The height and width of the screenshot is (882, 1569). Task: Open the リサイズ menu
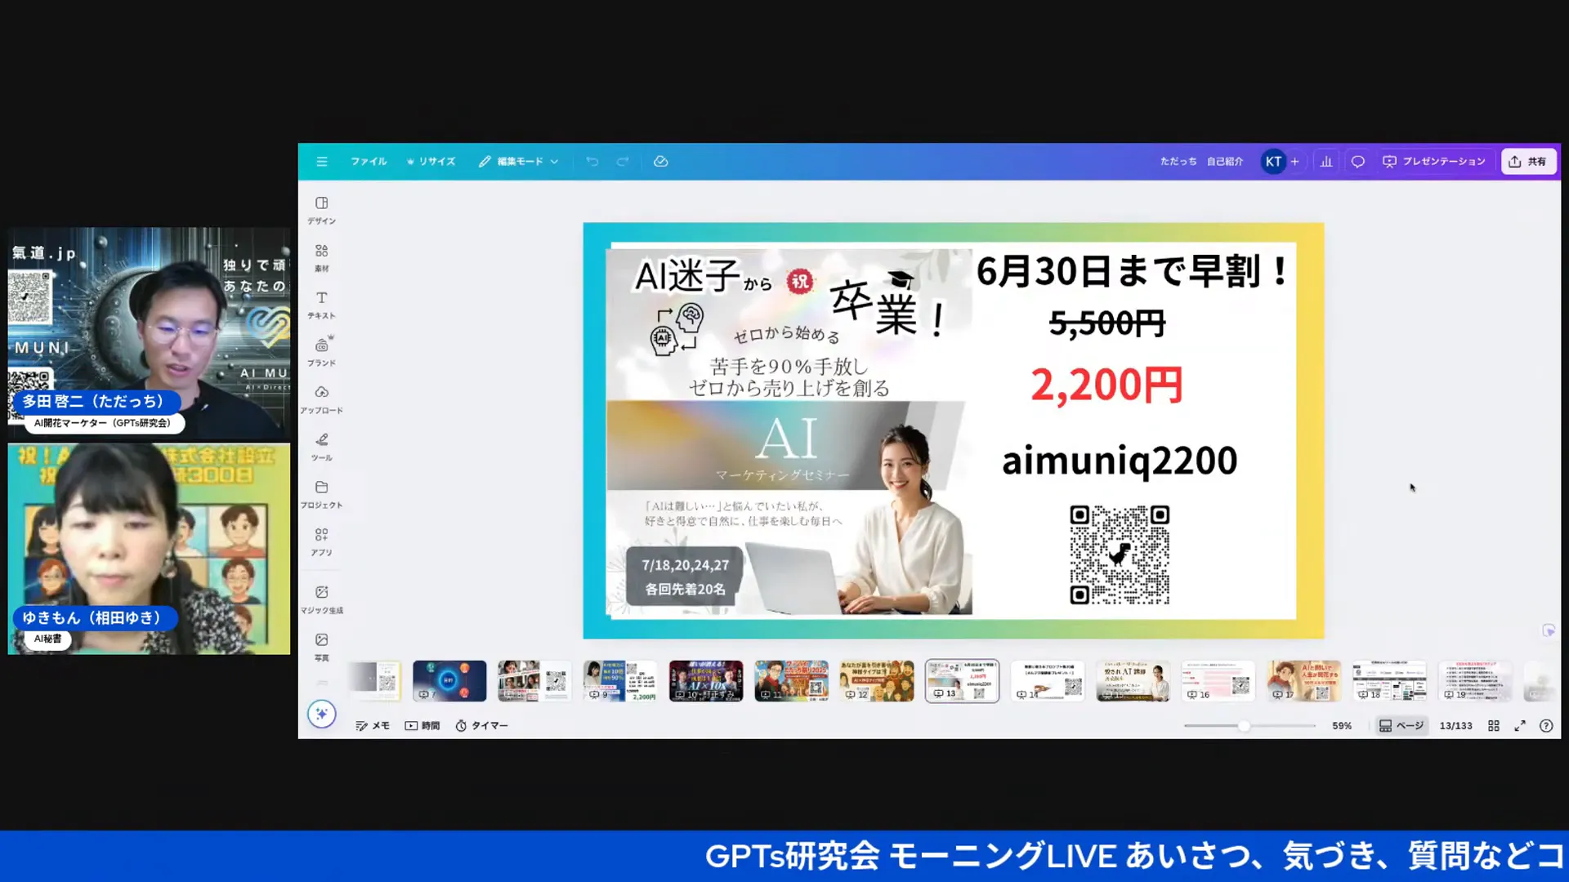[431, 162]
